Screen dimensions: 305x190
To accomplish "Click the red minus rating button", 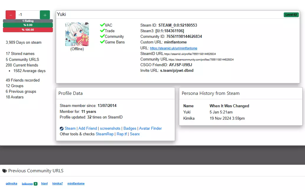I will (11, 15).
